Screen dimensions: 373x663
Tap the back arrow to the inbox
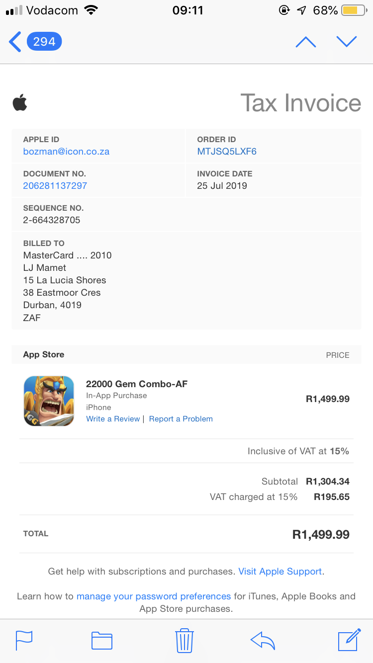(x=15, y=42)
